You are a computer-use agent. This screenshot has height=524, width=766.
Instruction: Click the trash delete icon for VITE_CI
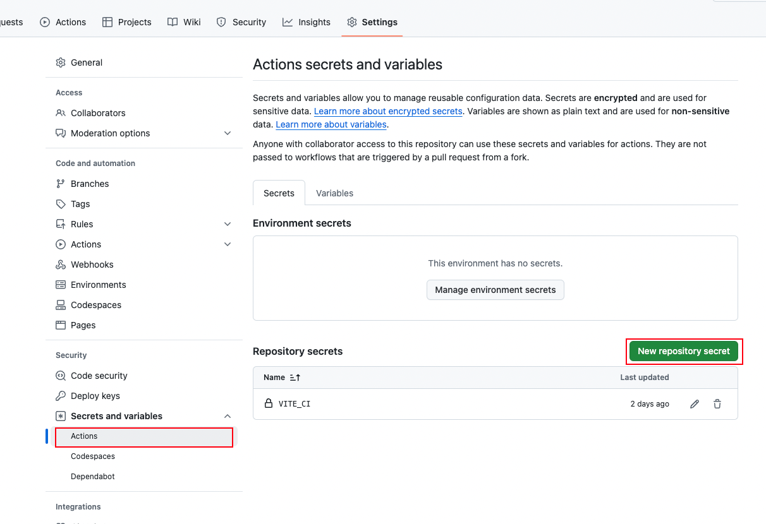[x=717, y=404]
